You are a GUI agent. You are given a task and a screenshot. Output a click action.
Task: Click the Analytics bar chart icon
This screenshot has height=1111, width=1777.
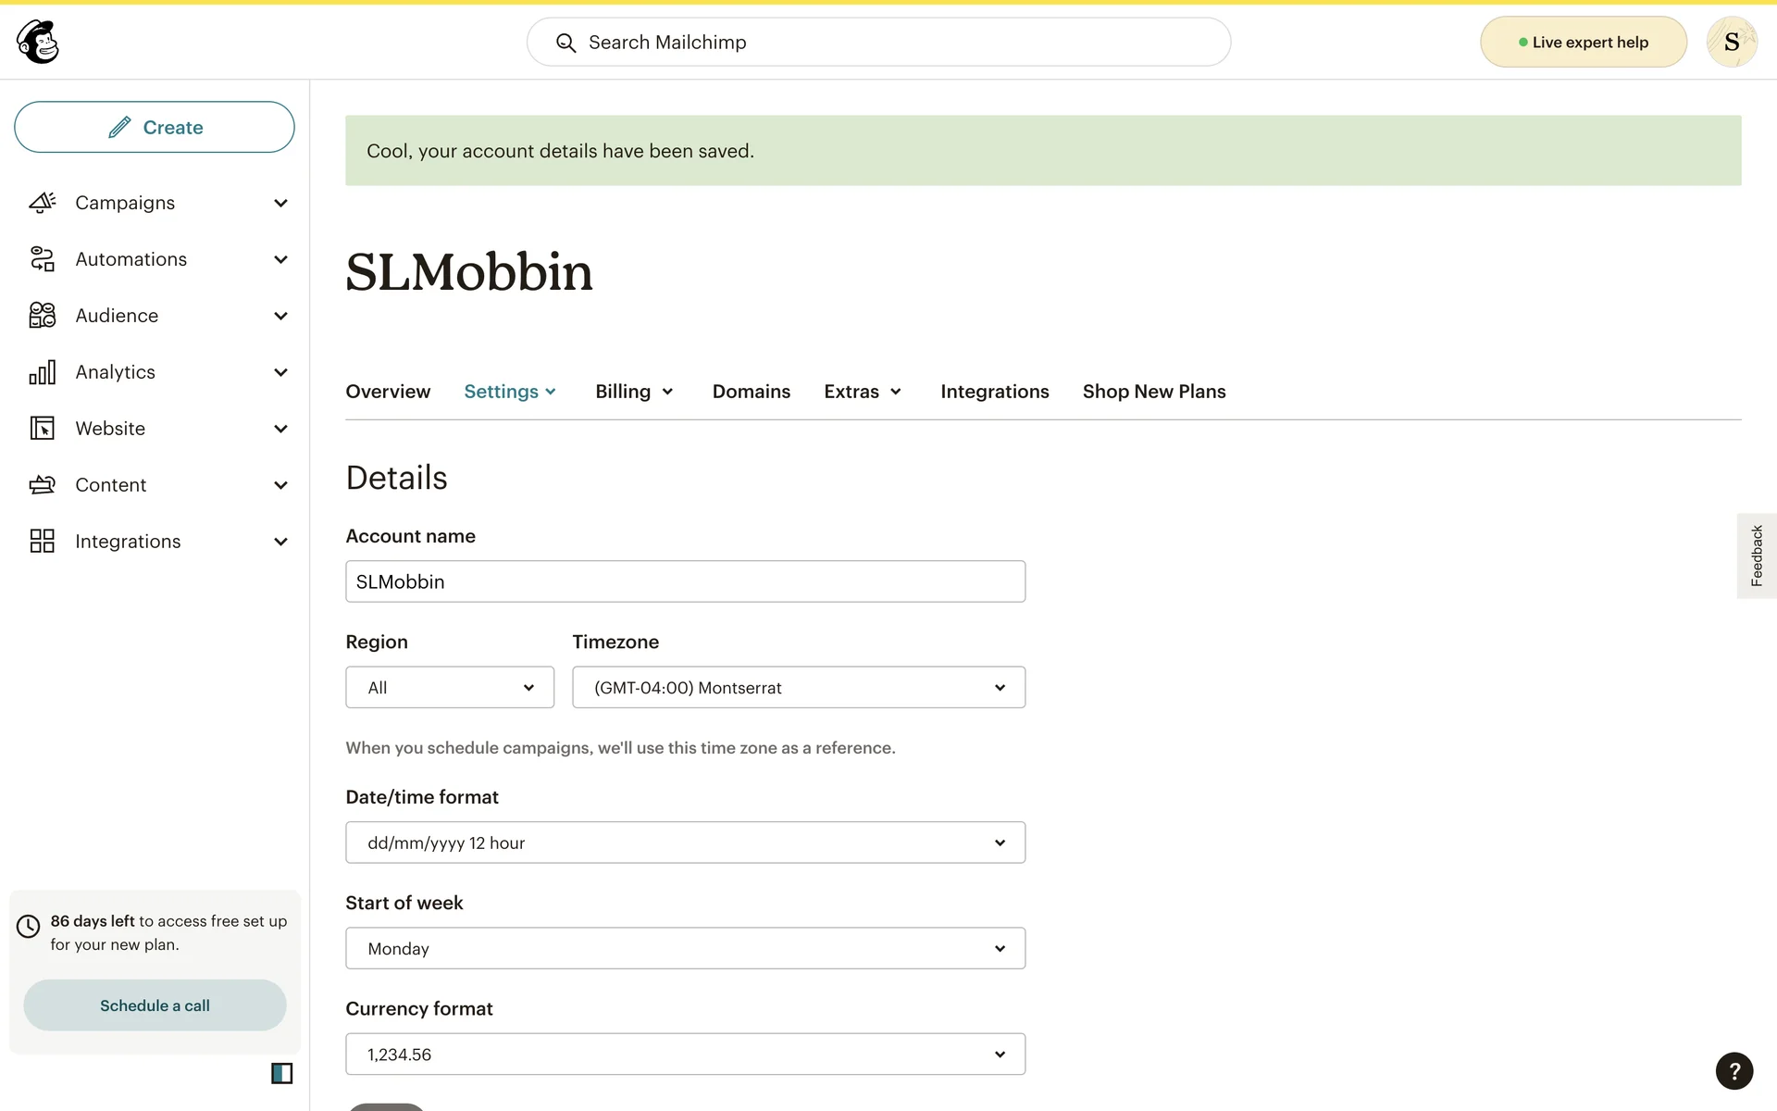click(43, 372)
